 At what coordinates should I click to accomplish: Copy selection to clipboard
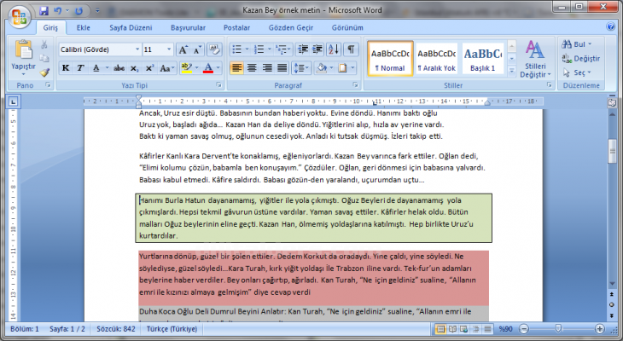(44, 58)
